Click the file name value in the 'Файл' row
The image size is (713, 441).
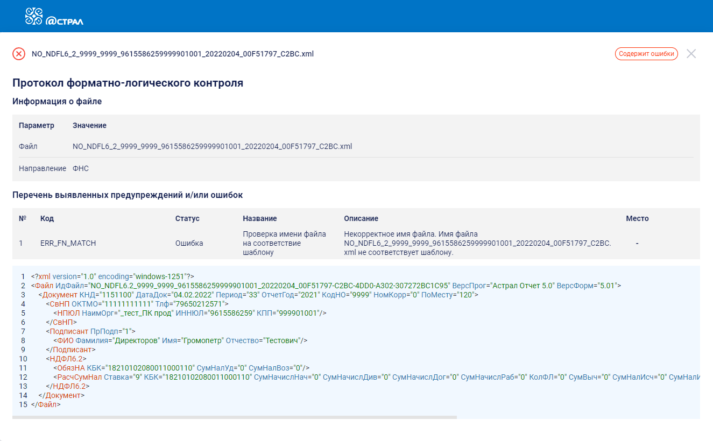pos(212,146)
